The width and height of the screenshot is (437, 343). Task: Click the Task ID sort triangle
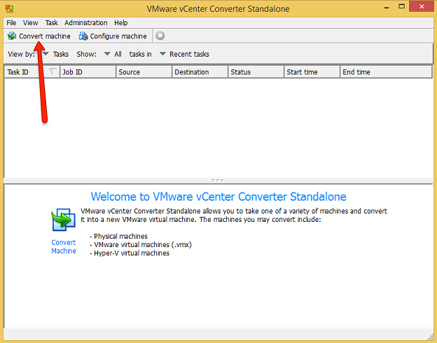click(53, 72)
